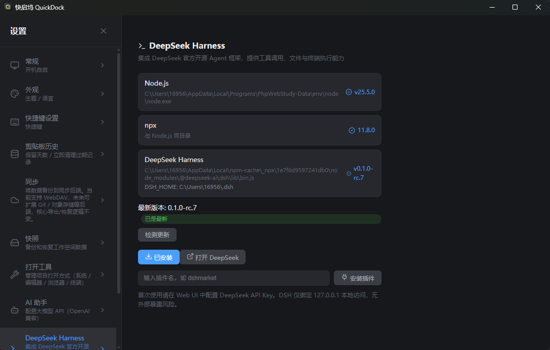
Task: Focus the plugin name input field
Action: tap(234, 278)
